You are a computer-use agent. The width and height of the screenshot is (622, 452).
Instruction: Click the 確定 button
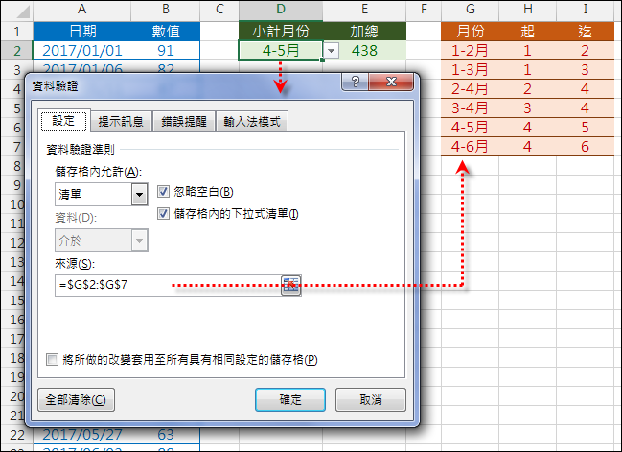coord(290,399)
